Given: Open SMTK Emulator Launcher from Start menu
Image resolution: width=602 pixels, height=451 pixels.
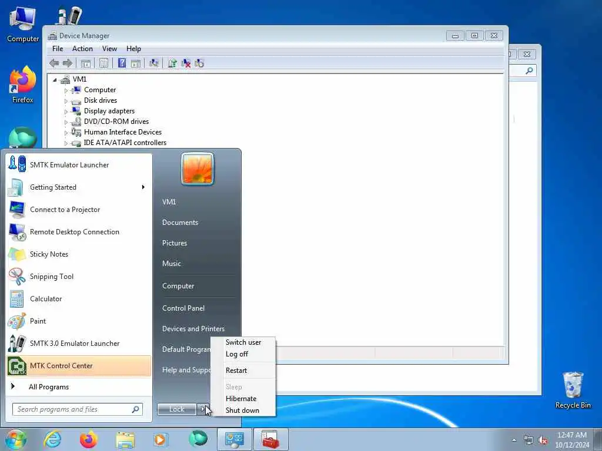Looking at the screenshot, I should [79, 165].
